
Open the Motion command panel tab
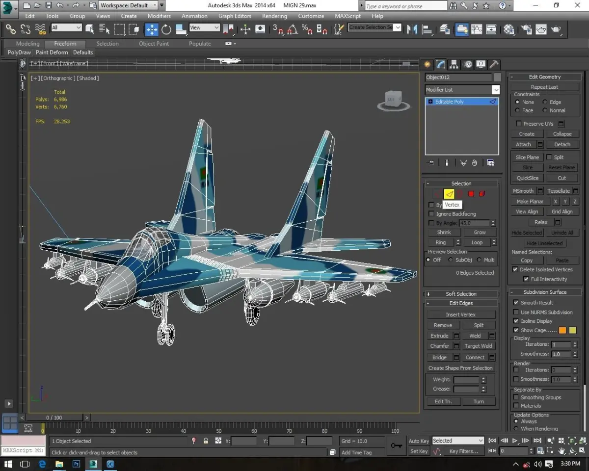pyautogui.click(x=467, y=64)
